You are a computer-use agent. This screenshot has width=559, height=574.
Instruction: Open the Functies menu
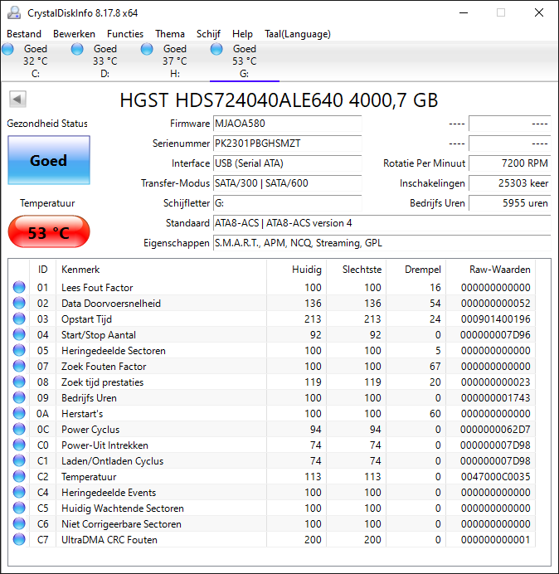pyautogui.click(x=125, y=34)
